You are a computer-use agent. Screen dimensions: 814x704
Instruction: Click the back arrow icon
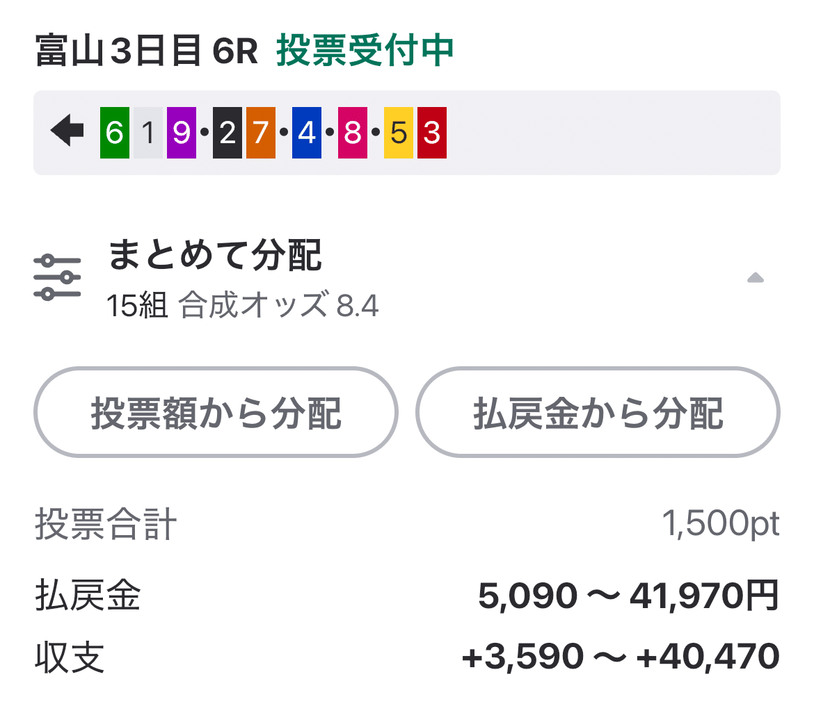tap(65, 129)
